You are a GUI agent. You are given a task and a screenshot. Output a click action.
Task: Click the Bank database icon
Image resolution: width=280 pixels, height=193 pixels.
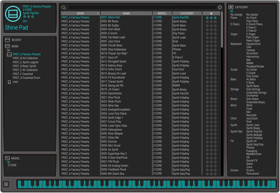tap(7, 46)
